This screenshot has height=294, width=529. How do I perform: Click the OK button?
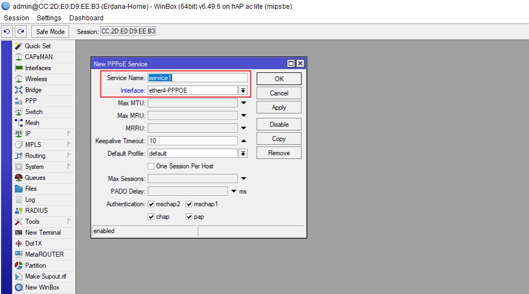coord(279,78)
